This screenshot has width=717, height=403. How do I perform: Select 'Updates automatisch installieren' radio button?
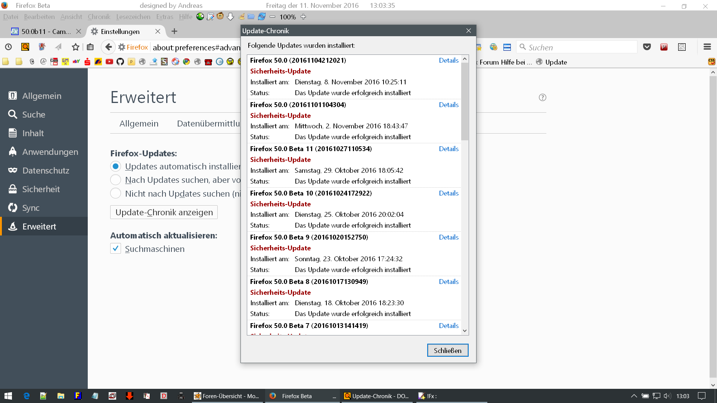click(115, 166)
